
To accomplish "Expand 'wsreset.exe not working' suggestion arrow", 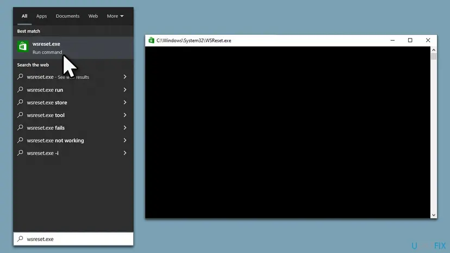I will [x=125, y=140].
